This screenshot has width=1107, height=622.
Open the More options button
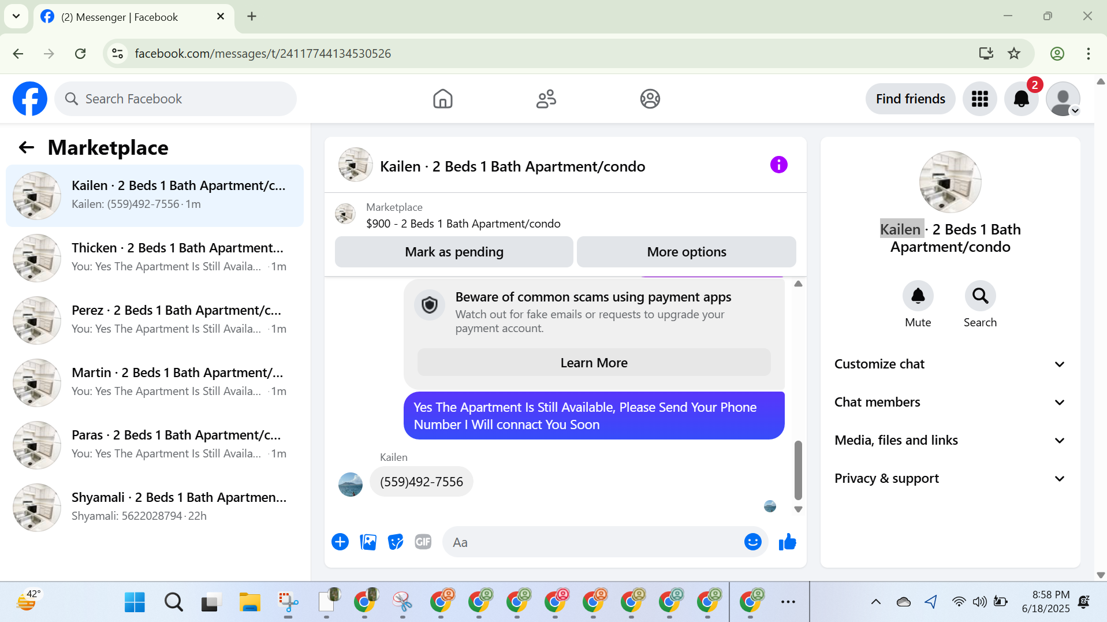coord(687,252)
